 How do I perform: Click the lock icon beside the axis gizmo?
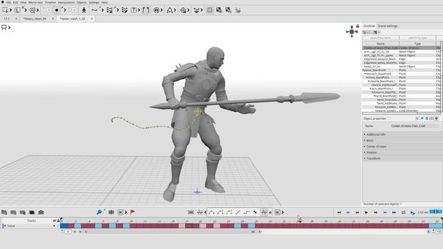[x=357, y=26]
